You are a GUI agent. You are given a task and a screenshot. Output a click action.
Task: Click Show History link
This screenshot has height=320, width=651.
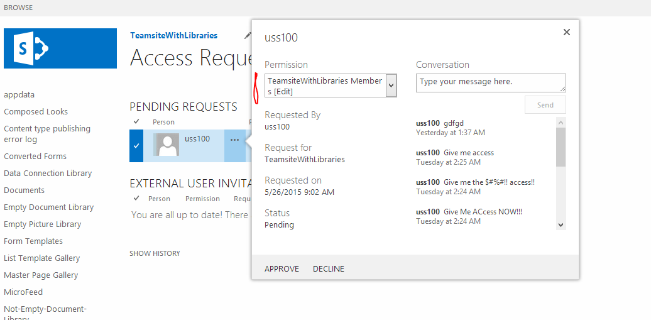coord(155,253)
